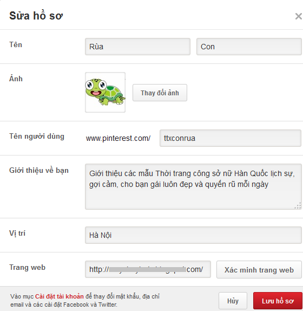Image resolution: width=303 pixels, height=311 pixels.
Task: Click the www.pinterest.com/ prefix text
Action: pos(118,138)
